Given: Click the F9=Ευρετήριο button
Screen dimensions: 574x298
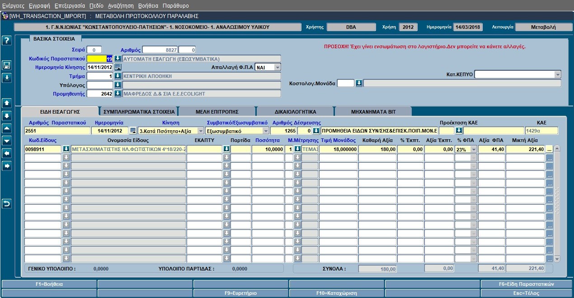Looking at the screenshot, I should 240,293.
